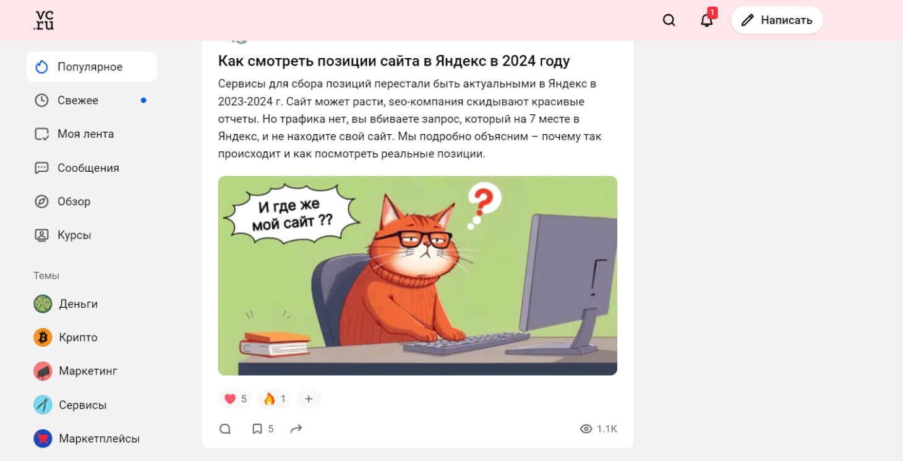903x461 pixels.
Task: Click the Написать button
Action: [777, 20]
